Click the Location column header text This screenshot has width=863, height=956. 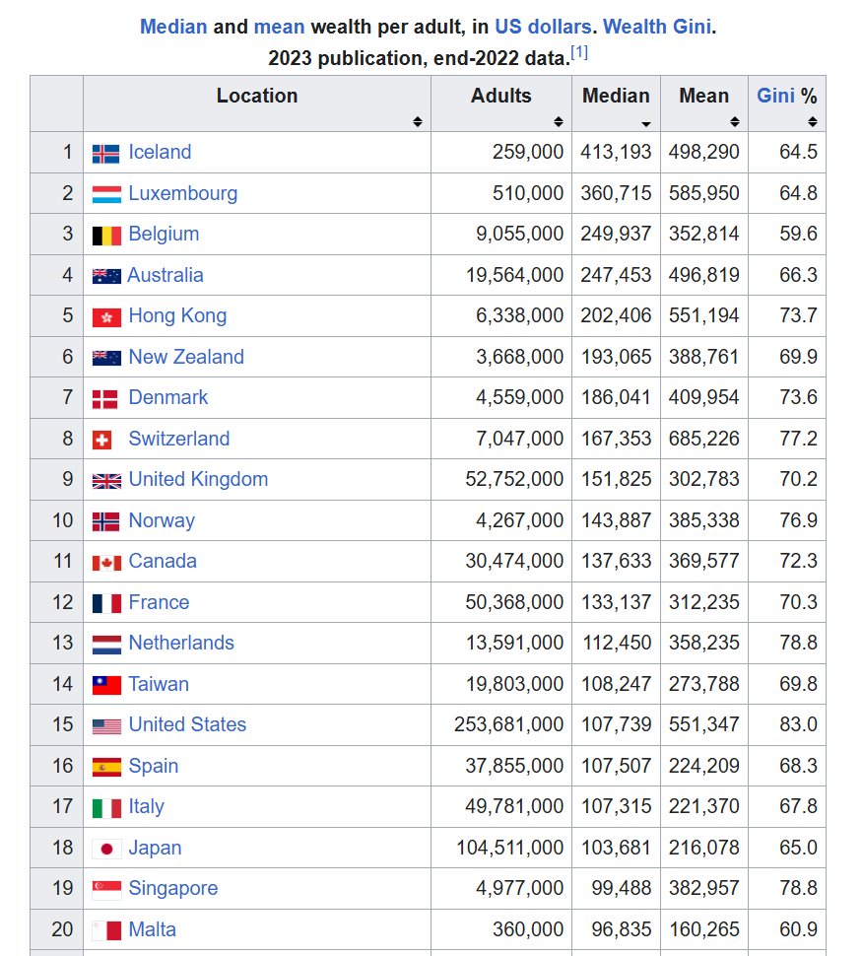pyautogui.click(x=257, y=96)
